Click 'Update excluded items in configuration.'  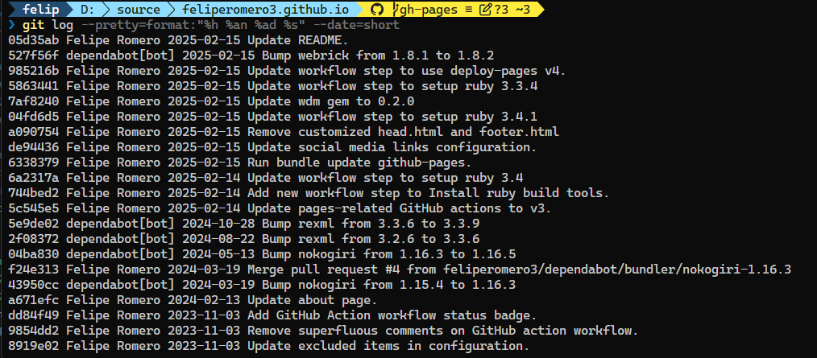388,345
